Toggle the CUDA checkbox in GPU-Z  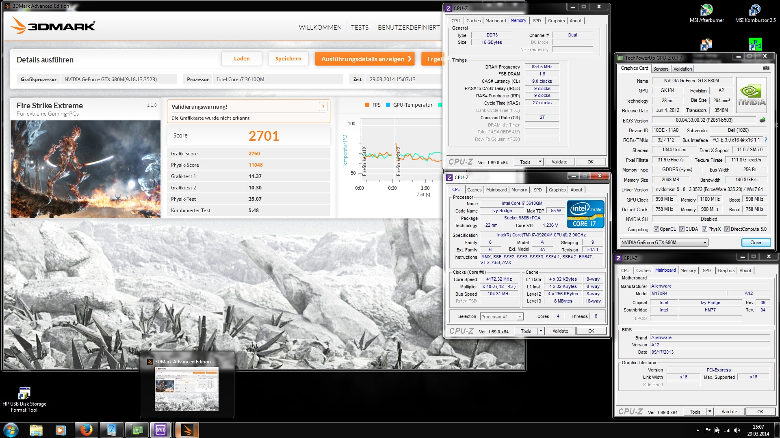tap(682, 229)
